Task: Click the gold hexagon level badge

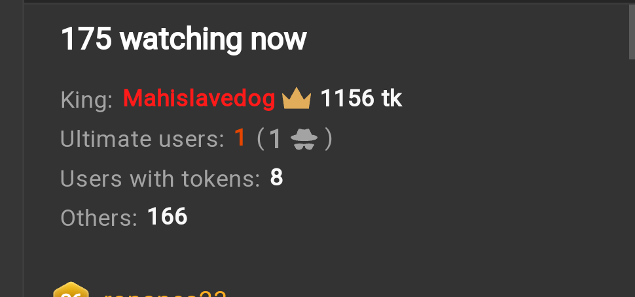Action: click(71, 290)
